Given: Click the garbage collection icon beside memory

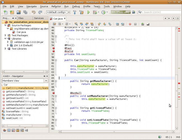Looking at the screenshot, I should point(134,12).
